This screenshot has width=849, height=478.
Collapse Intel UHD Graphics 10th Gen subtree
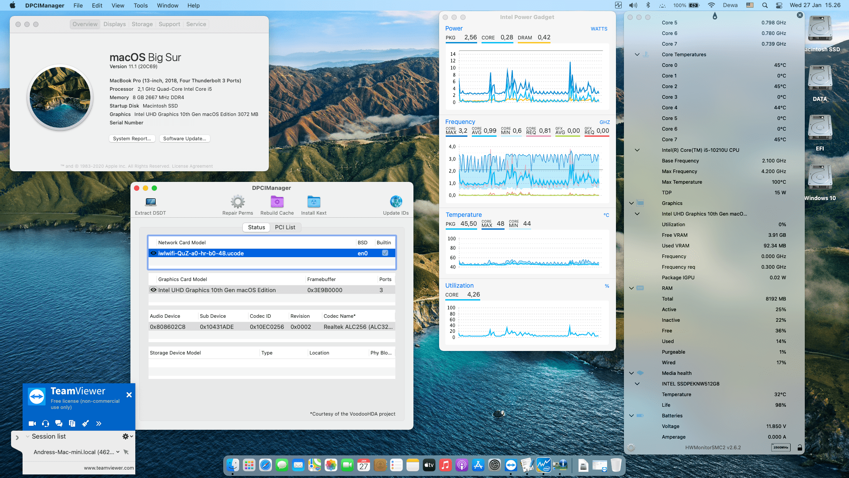click(x=637, y=214)
